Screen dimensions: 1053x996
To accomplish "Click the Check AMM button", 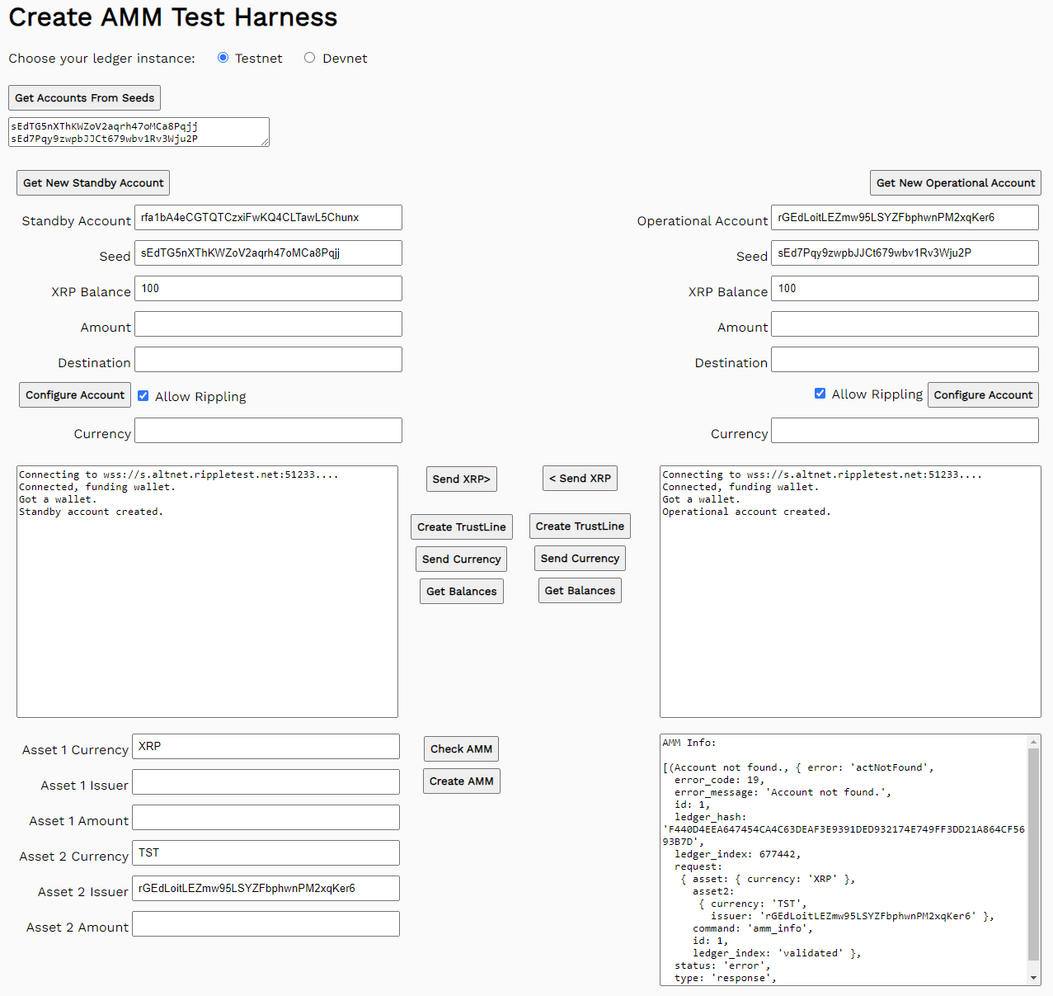I will [461, 749].
